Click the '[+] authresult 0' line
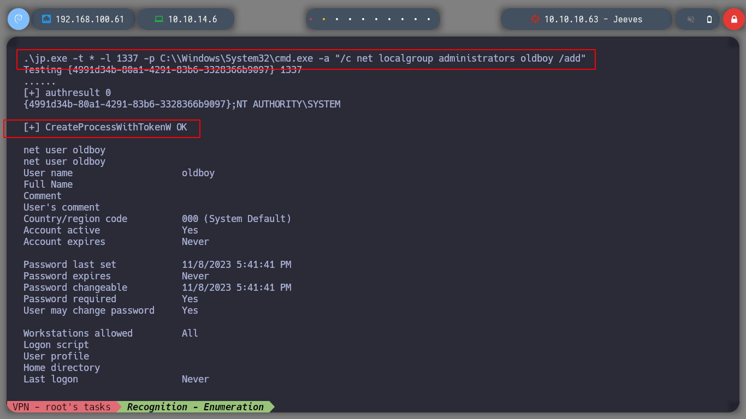This screenshot has height=419, width=746. tap(67, 93)
